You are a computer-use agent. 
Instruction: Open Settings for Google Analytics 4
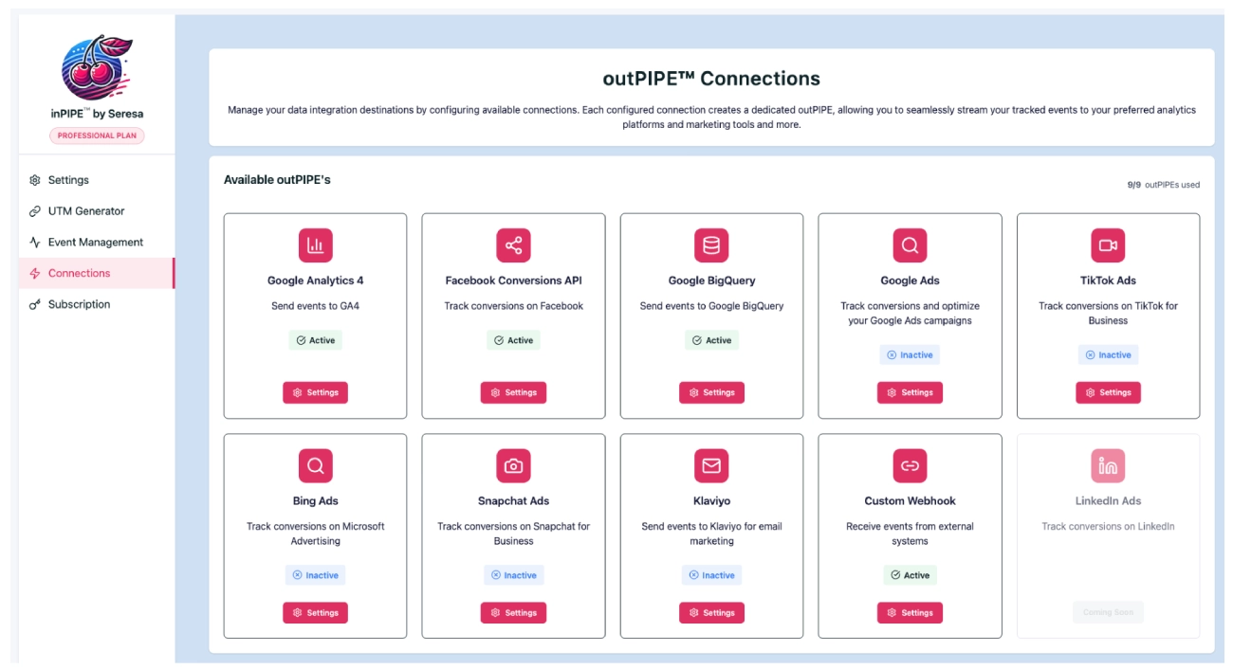(316, 392)
